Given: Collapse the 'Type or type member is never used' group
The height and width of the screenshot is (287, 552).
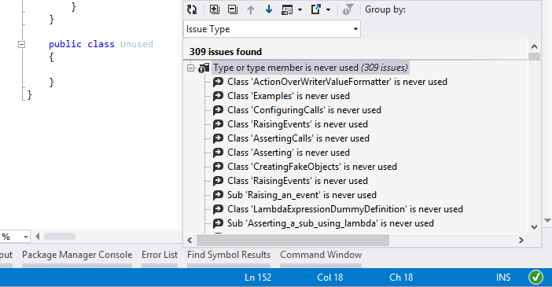Looking at the screenshot, I should 191,68.
